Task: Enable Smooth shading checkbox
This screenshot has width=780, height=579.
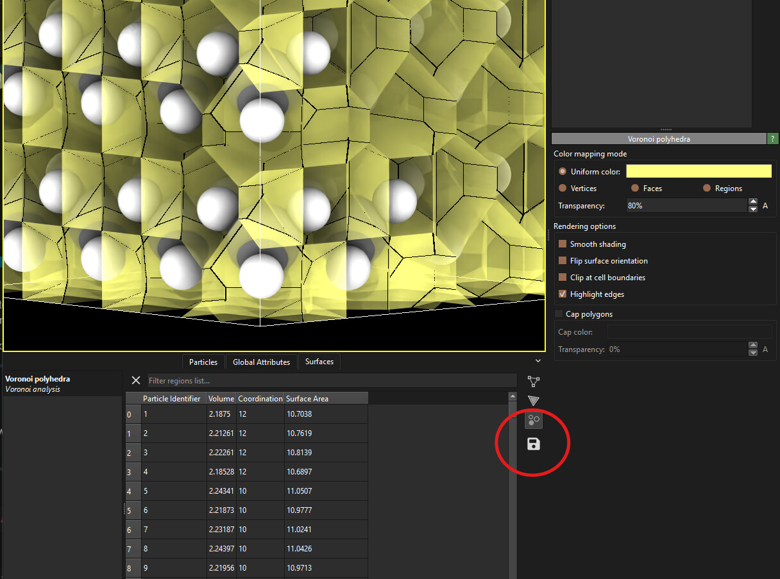Action: (563, 244)
